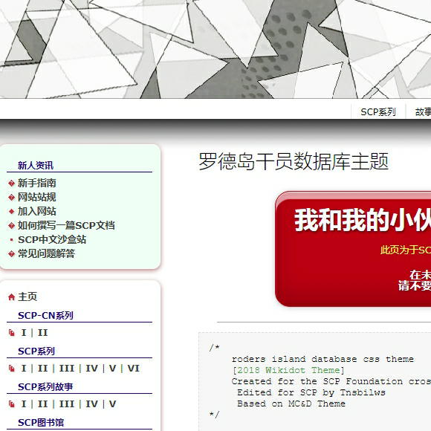431x431 pixels.
Task: Open SCP系列故事 part III
Action: coord(67,404)
